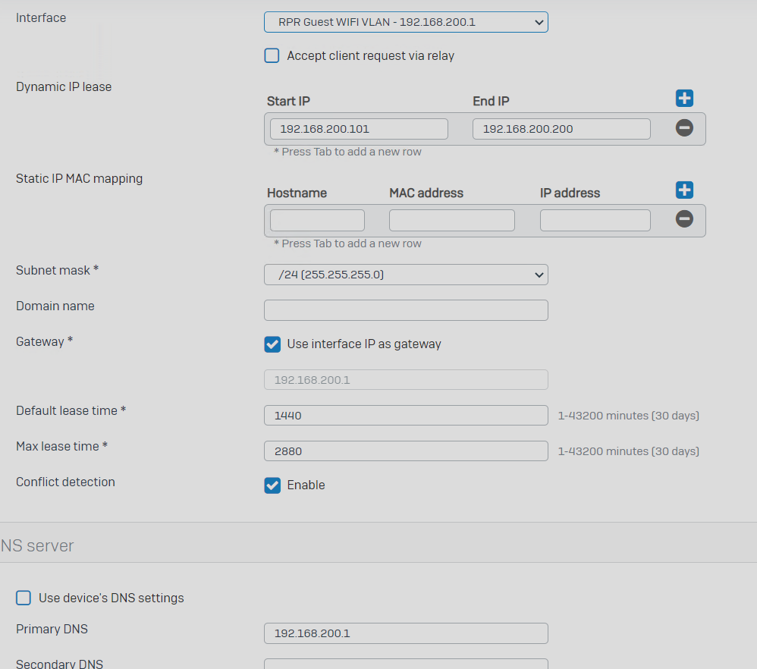Screen dimensions: 757x669
Task: Add a new Static IP MAC mapping row
Action: (x=684, y=190)
